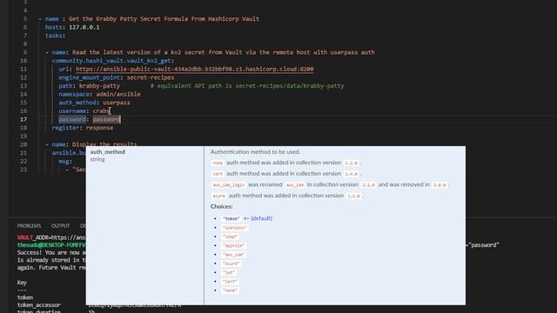Screen dimensions: 557x313
Task: Click version tag 1.2.0 in the docs popup
Action: pos(352,163)
